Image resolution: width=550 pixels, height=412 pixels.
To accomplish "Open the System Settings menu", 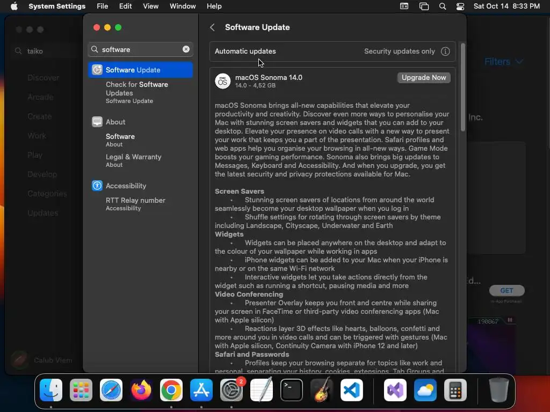I will tap(57, 6).
